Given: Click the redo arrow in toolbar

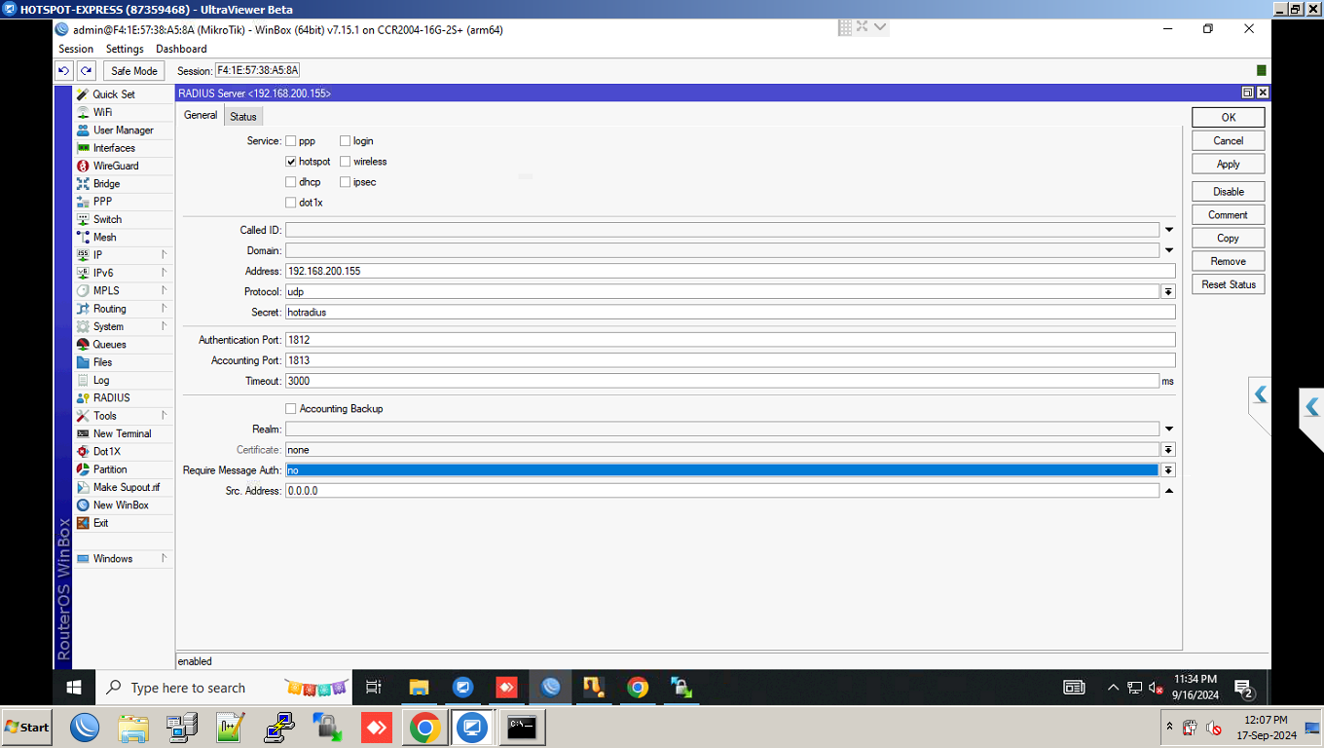Looking at the screenshot, I should coord(87,71).
